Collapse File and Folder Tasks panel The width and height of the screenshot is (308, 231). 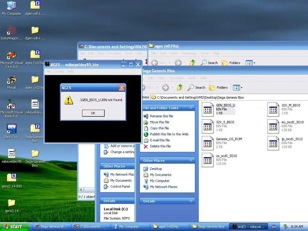(x=191, y=108)
